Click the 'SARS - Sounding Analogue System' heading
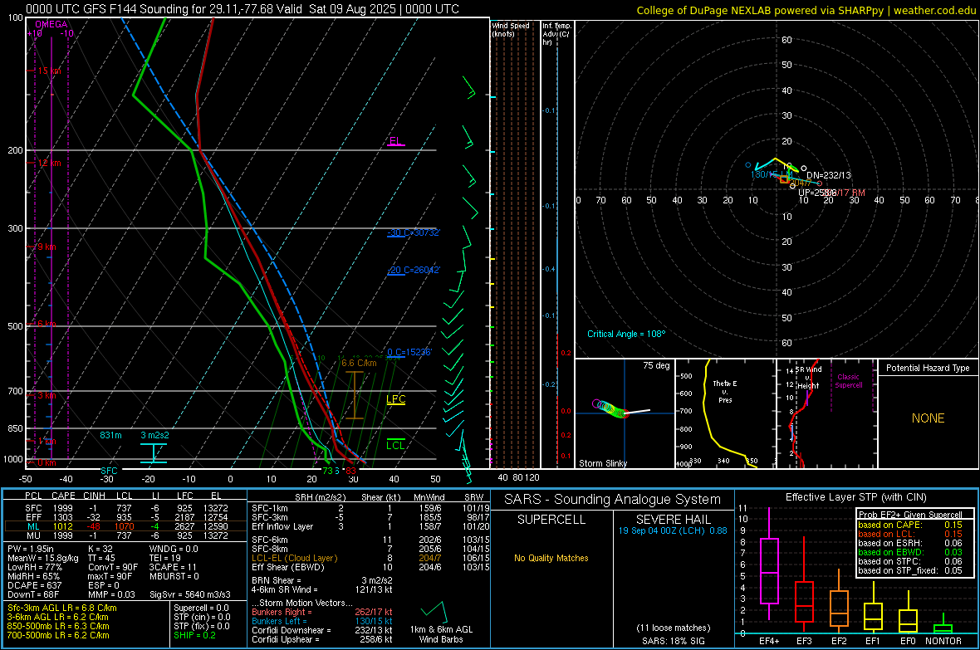The height and width of the screenshot is (650, 980). point(613,500)
